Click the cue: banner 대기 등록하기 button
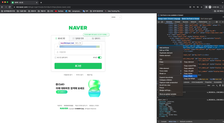The image size is (224, 123). [62, 92]
